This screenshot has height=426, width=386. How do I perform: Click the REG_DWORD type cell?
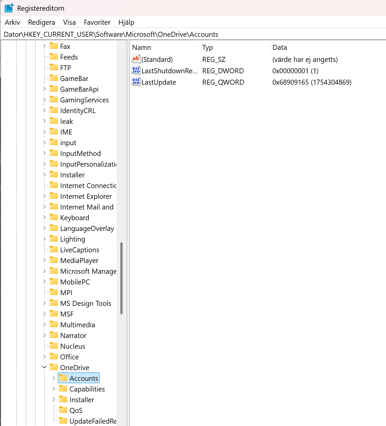pos(223,71)
